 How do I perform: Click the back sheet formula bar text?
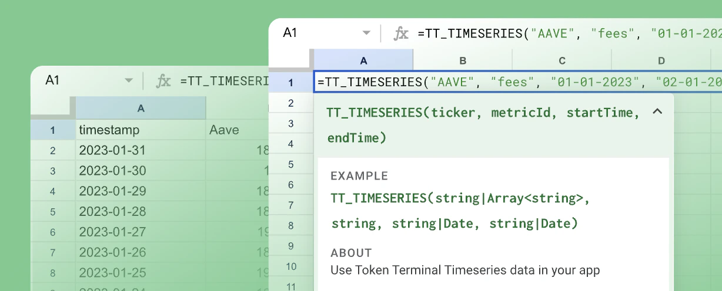click(224, 81)
